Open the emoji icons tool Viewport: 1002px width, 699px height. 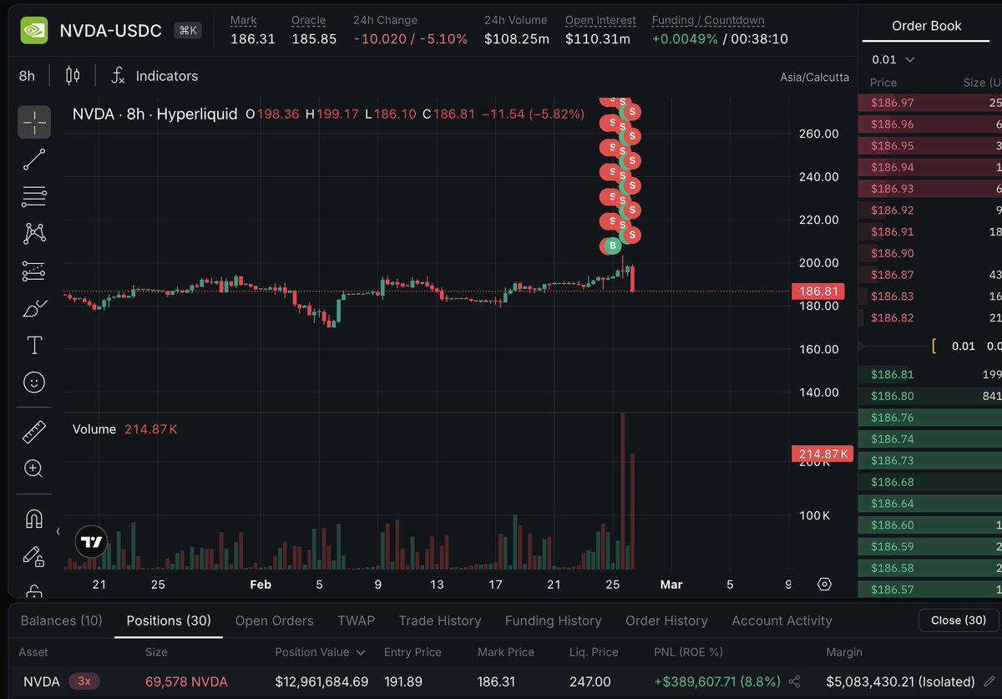pos(34,382)
